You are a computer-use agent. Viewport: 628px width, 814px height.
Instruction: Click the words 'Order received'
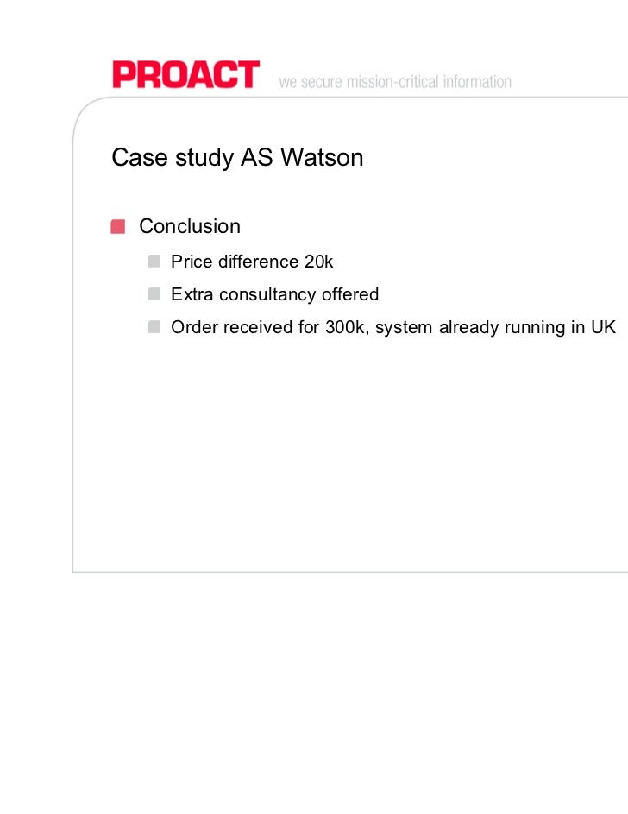[227, 327]
